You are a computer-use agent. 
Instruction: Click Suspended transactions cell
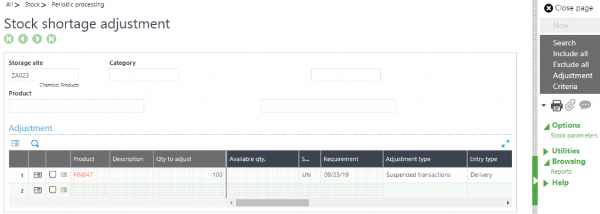(x=425, y=175)
